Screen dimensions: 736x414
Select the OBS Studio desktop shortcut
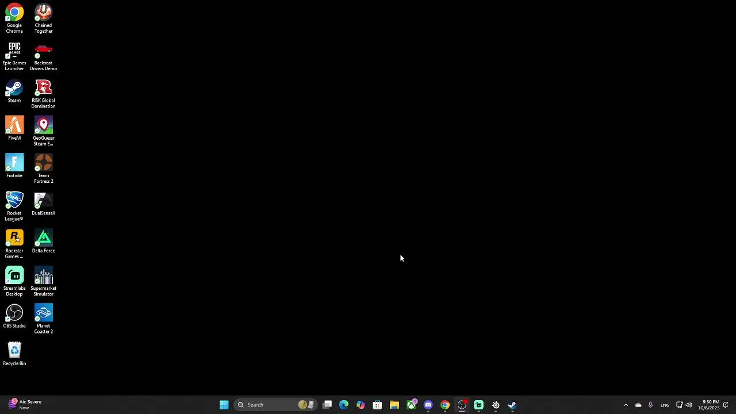14,316
